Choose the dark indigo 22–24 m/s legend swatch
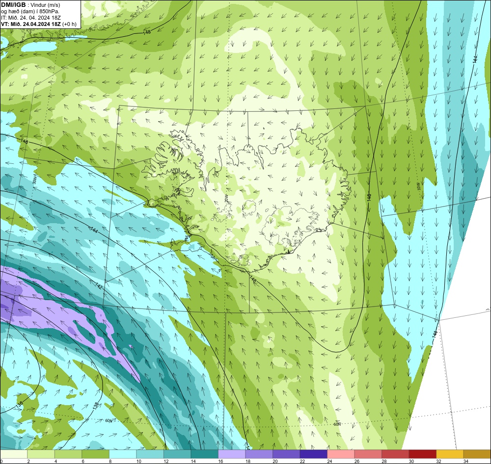The image size is (491, 464). 313,454
